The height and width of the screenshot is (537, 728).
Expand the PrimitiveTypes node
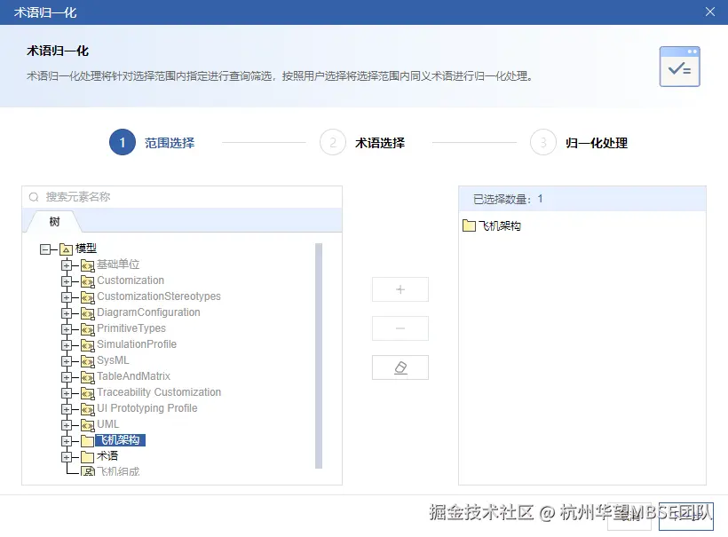click(x=67, y=329)
